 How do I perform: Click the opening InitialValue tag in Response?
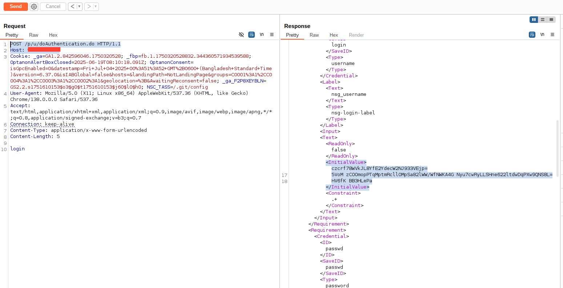pyautogui.click(x=346, y=162)
